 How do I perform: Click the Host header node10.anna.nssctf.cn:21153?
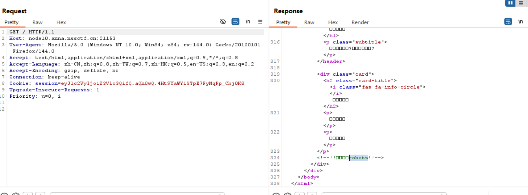(62, 38)
